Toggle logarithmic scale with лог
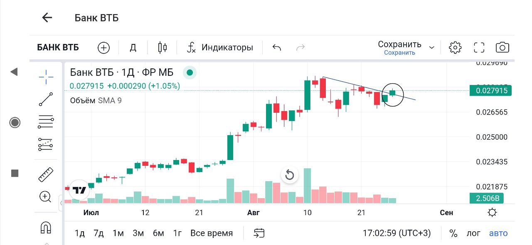532x245 pixels. coord(473,233)
